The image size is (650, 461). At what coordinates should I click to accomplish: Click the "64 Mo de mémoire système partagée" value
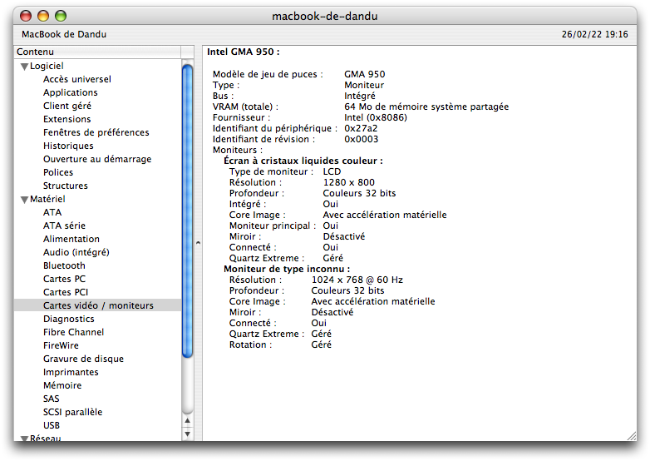(426, 107)
